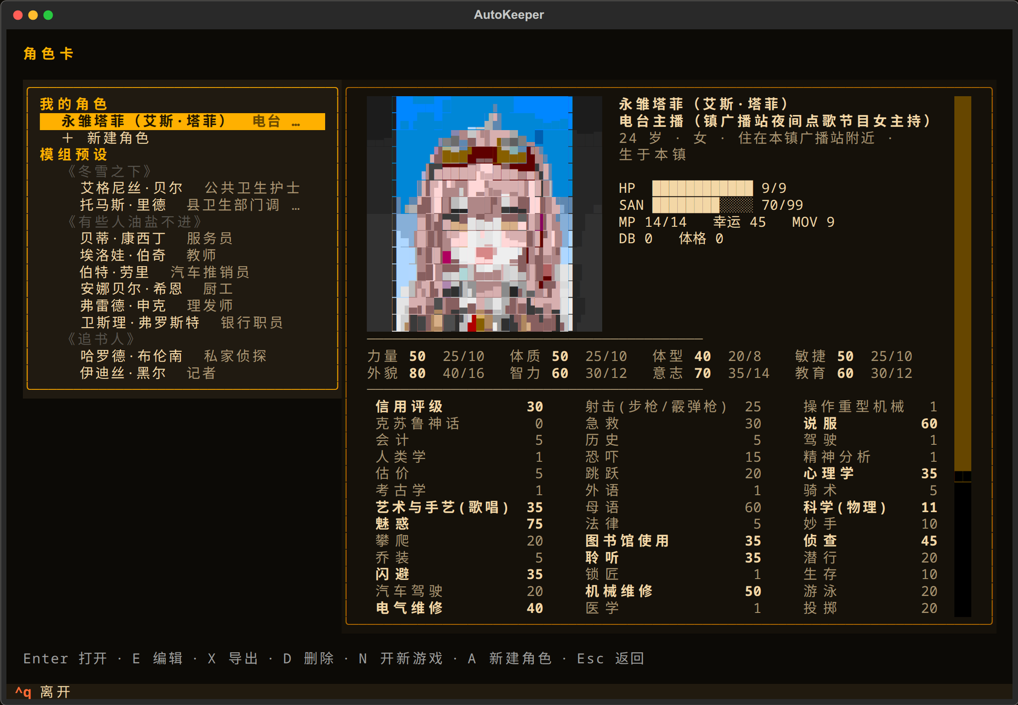Click the 图书馆使用 skill row

click(x=673, y=541)
